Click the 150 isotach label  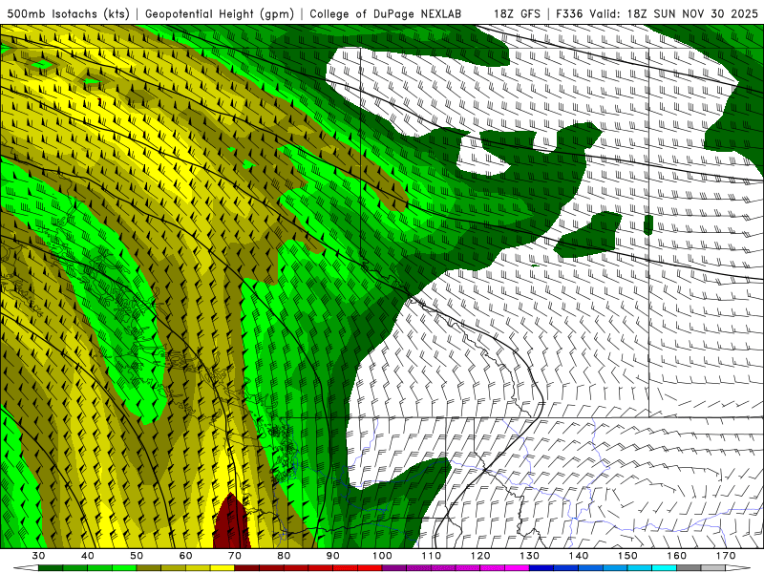click(627, 556)
